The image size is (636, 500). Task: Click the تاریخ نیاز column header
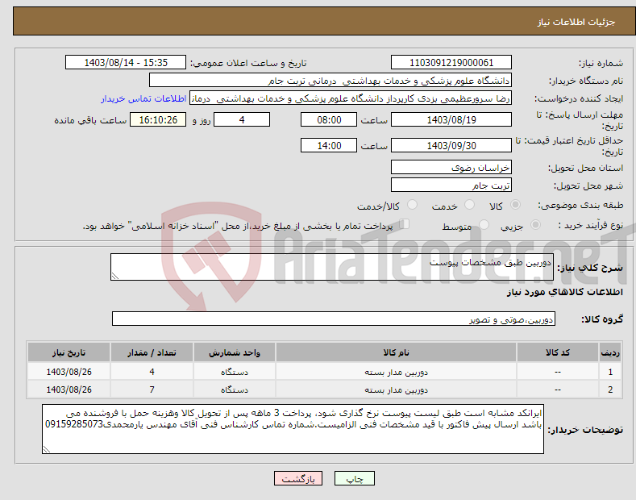(x=69, y=352)
